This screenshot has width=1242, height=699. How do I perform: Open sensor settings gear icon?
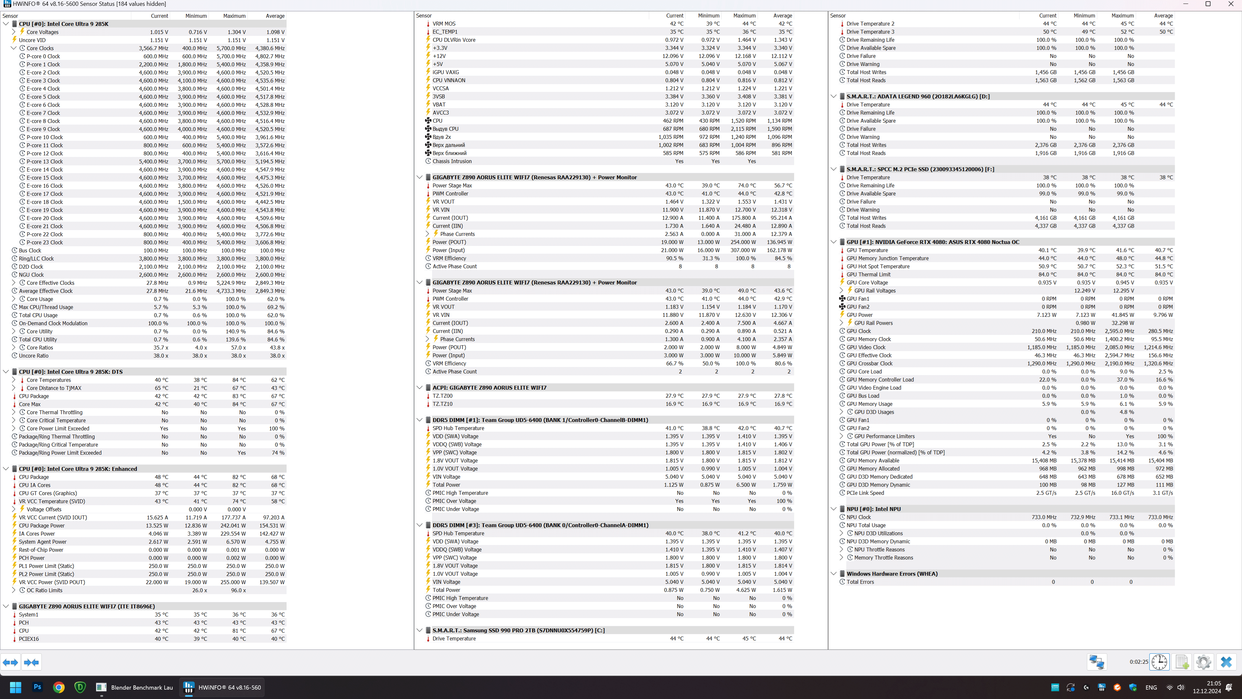(1204, 662)
